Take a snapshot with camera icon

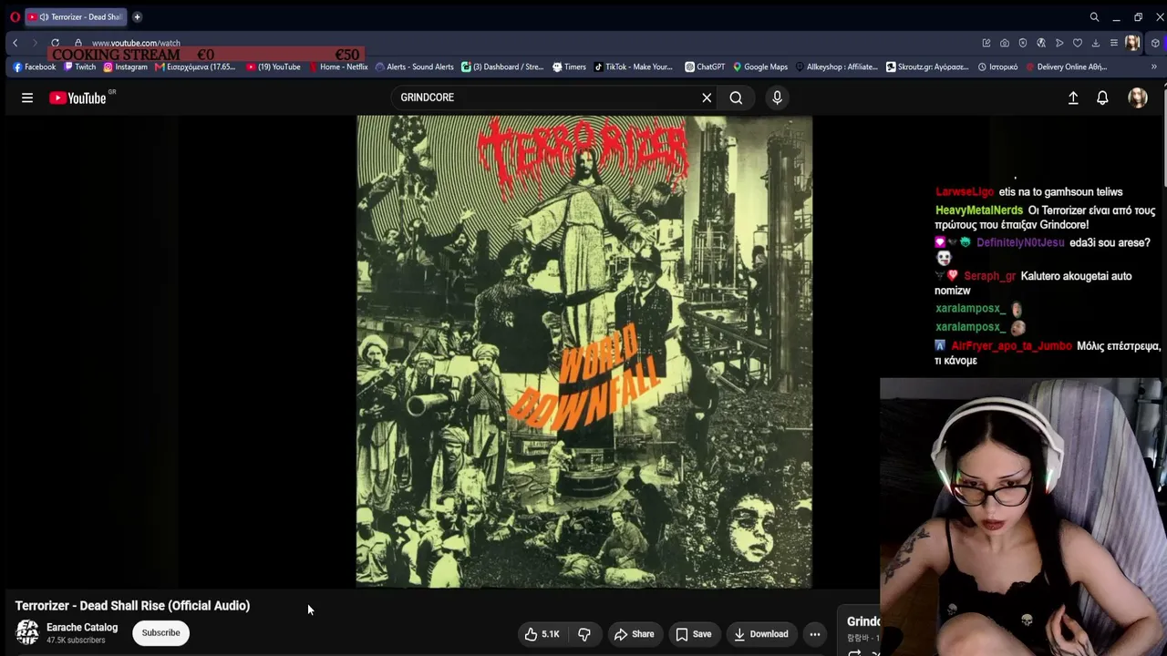click(x=1005, y=43)
